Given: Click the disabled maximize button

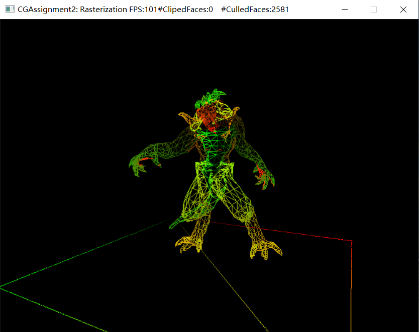Looking at the screenshot, I should tap(374, 10).
